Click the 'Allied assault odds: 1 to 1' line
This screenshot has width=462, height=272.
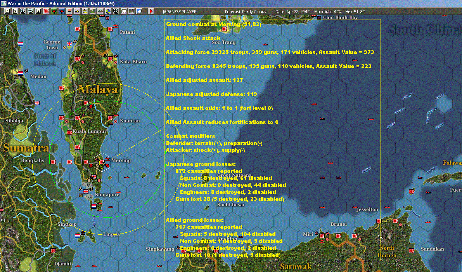point(220,108)
